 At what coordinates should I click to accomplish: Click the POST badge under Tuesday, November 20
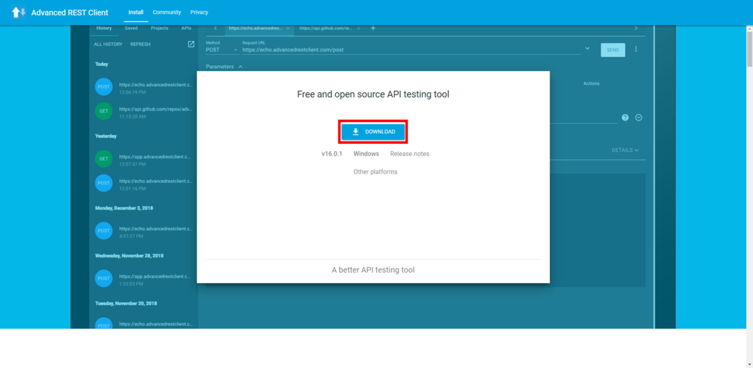coord(104,324)
